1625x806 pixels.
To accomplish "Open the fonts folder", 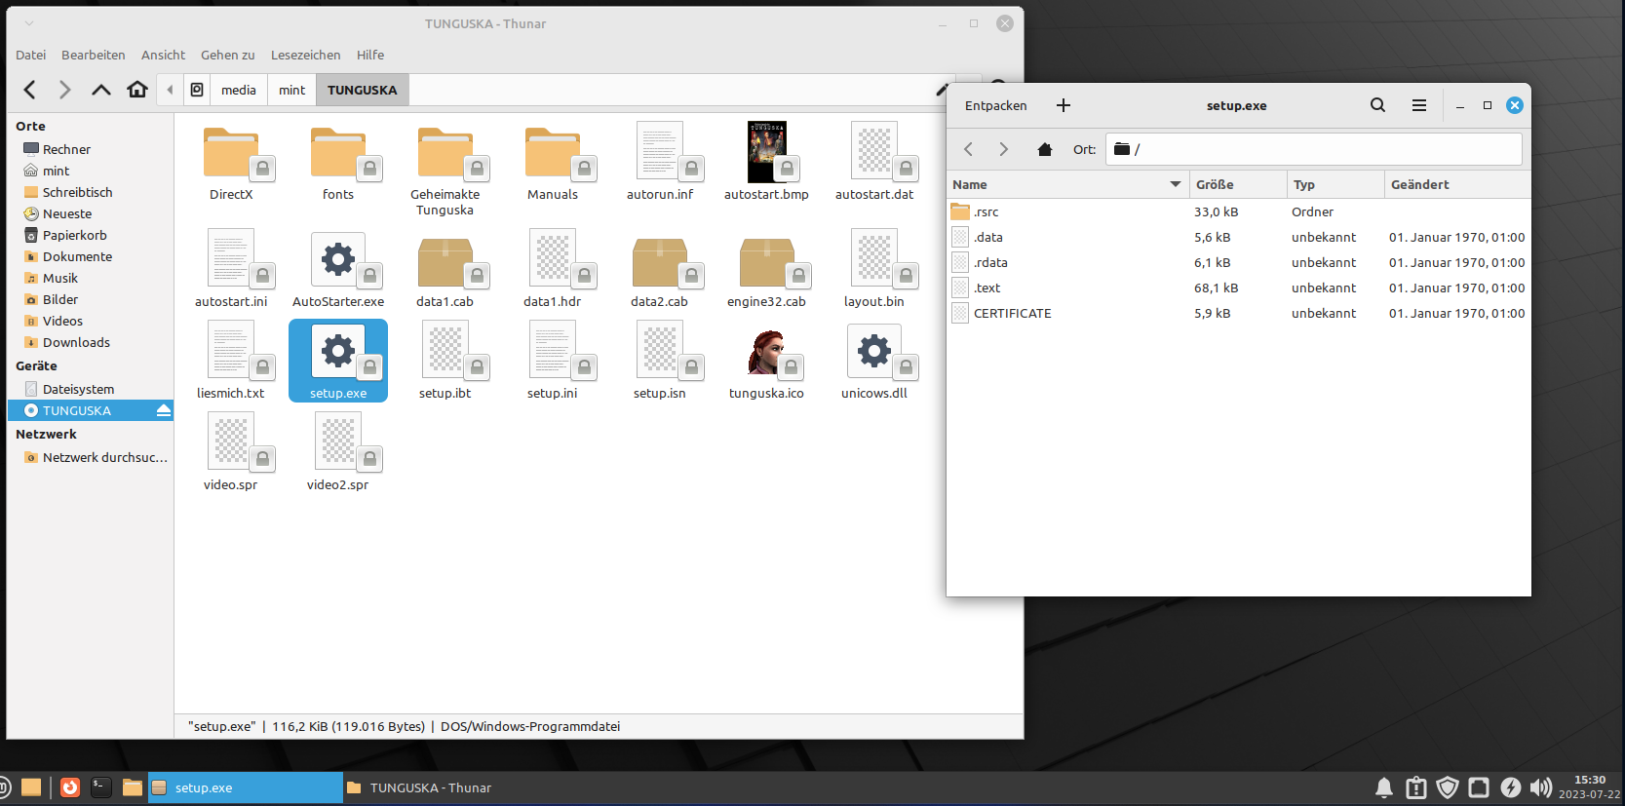I will (338, 163).
